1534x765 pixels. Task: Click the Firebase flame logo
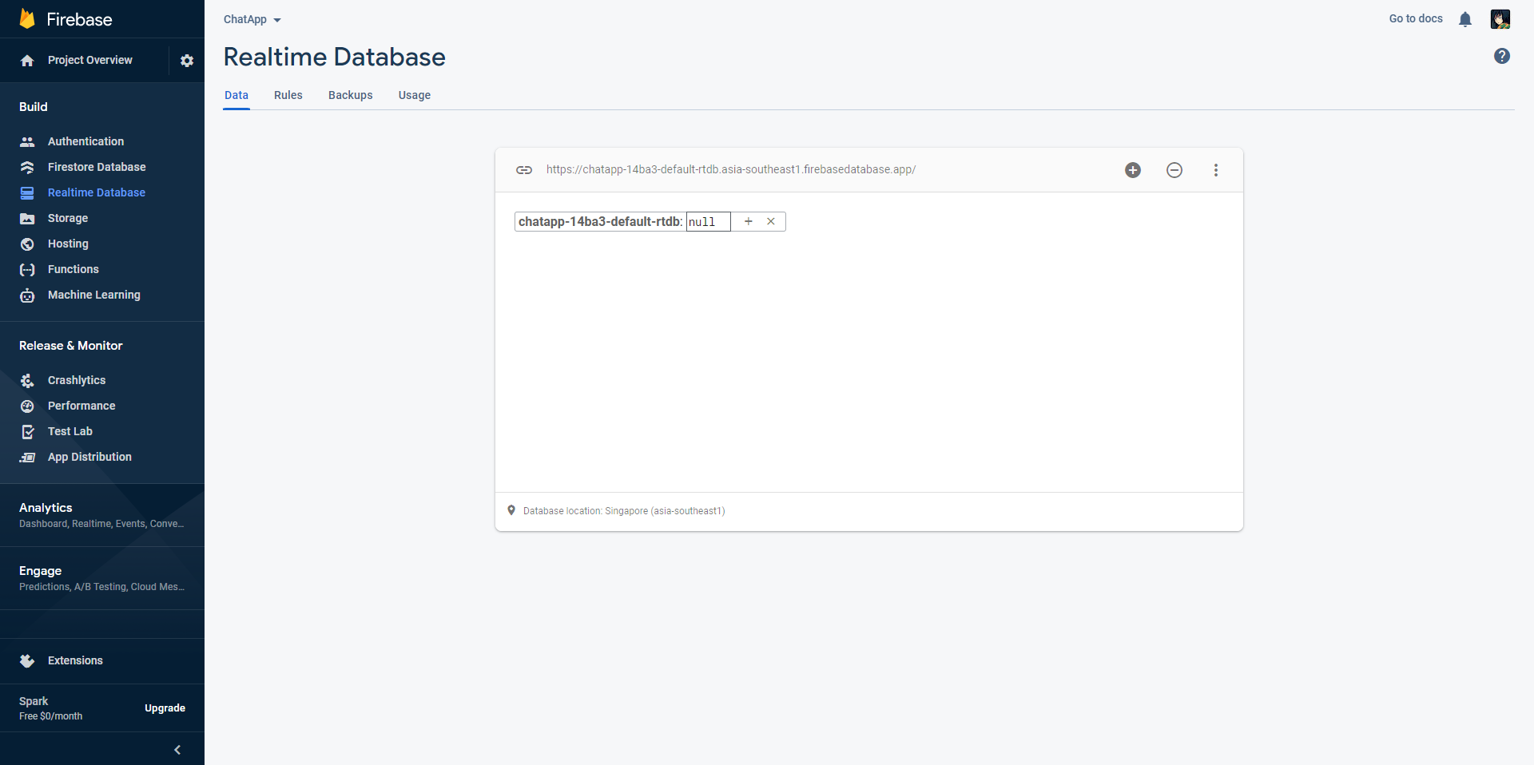pos(27,18)
